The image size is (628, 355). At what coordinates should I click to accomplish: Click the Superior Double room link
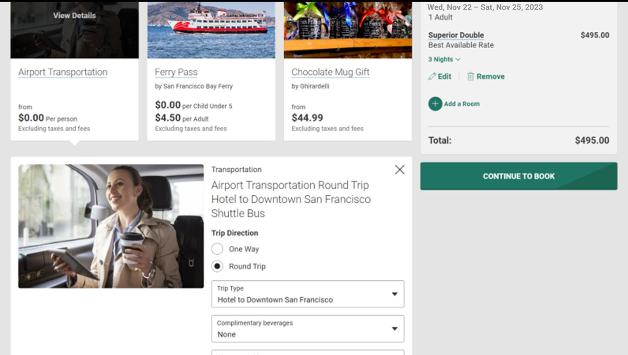click(456, 35)
